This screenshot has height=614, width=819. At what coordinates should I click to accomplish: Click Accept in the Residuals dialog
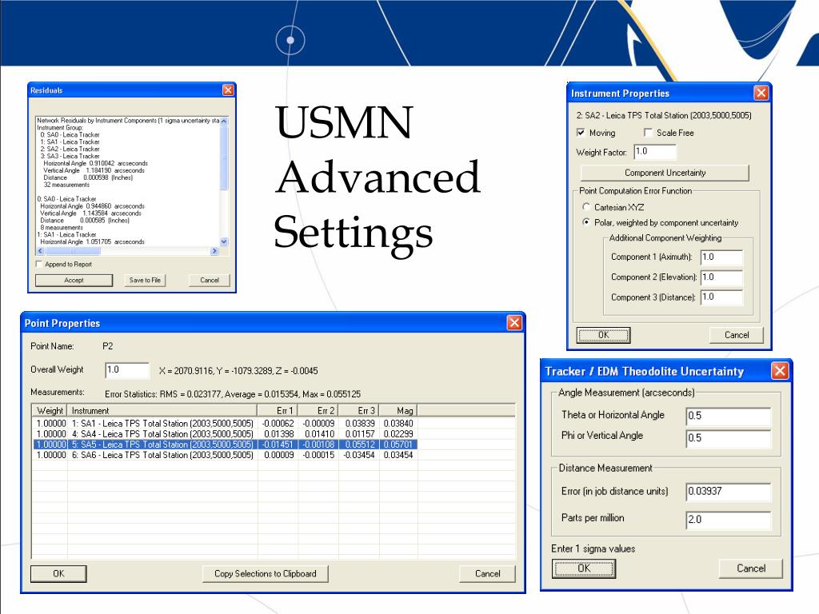click(x=74, y=281)
